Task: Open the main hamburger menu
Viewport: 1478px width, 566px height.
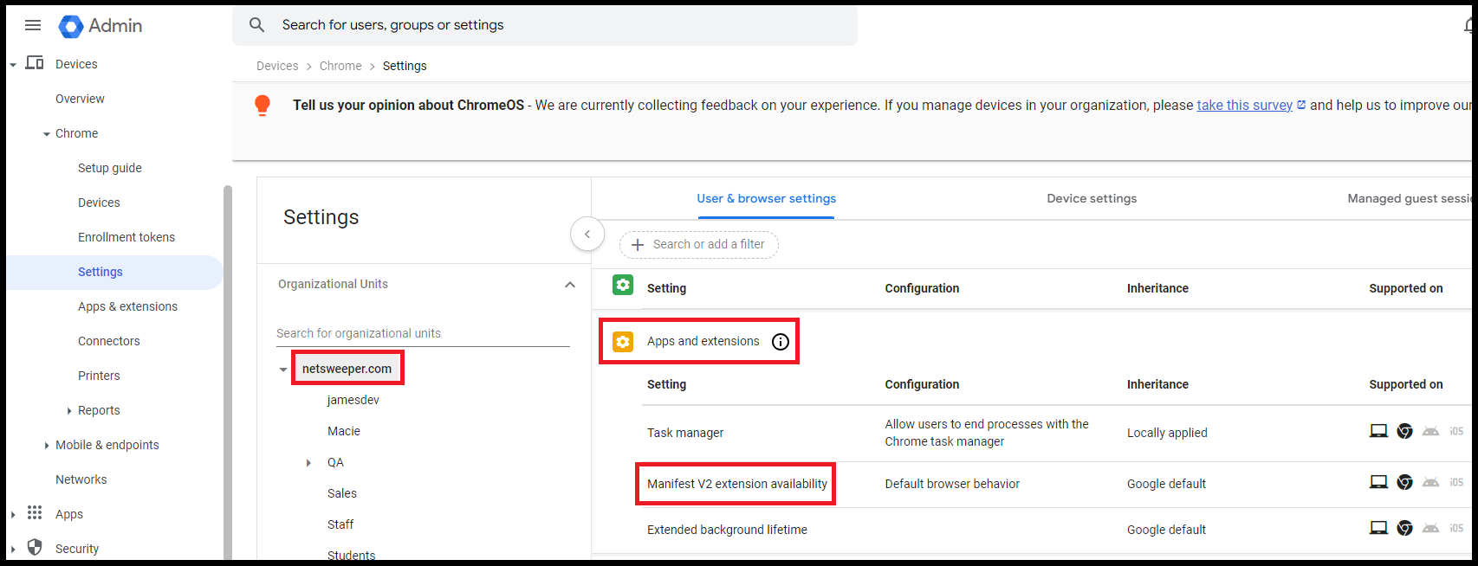Action: tap(33, 25)
